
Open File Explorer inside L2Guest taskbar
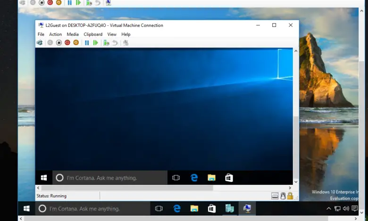[x=211, y=178]
